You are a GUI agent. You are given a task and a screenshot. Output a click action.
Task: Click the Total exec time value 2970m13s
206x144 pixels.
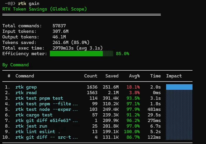pos(63,48)
